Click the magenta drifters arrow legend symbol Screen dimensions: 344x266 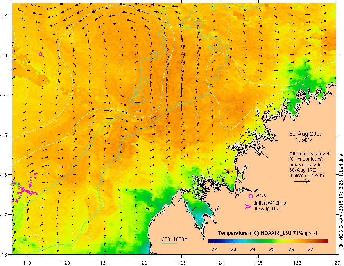[248, 207]
